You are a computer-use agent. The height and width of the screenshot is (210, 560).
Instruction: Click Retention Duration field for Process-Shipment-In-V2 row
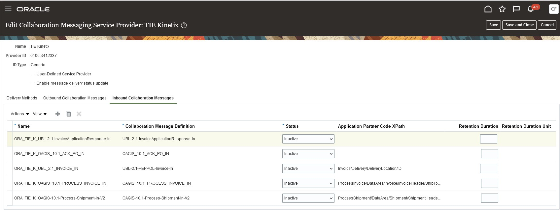489,198
